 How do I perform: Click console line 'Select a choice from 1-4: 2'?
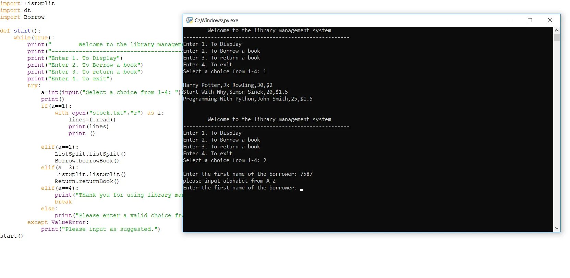click(225, 160)
